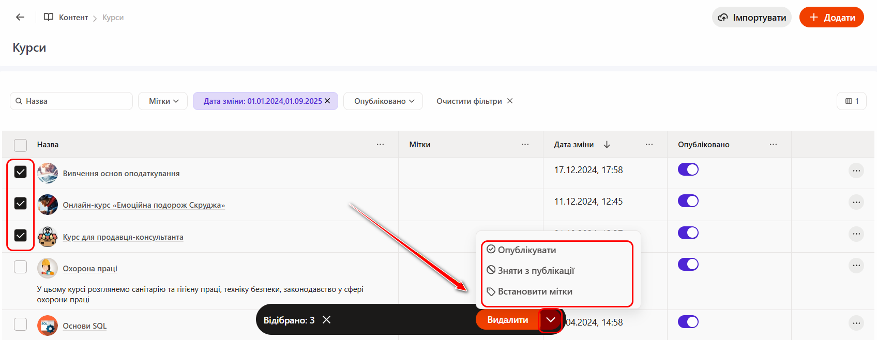Check the Охорона праці row checkbox
The width and height of the screenshot is (877, 340).
point(20,267)
